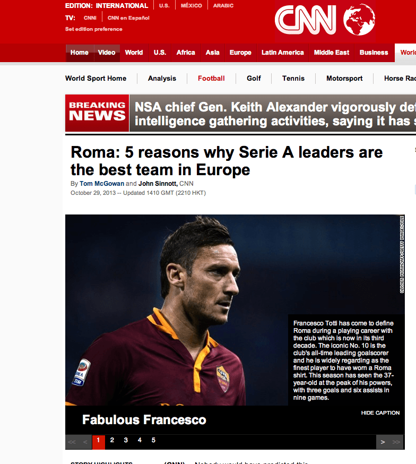Jump to first slide double arrow
416x464 pixels.
[72, 442]
